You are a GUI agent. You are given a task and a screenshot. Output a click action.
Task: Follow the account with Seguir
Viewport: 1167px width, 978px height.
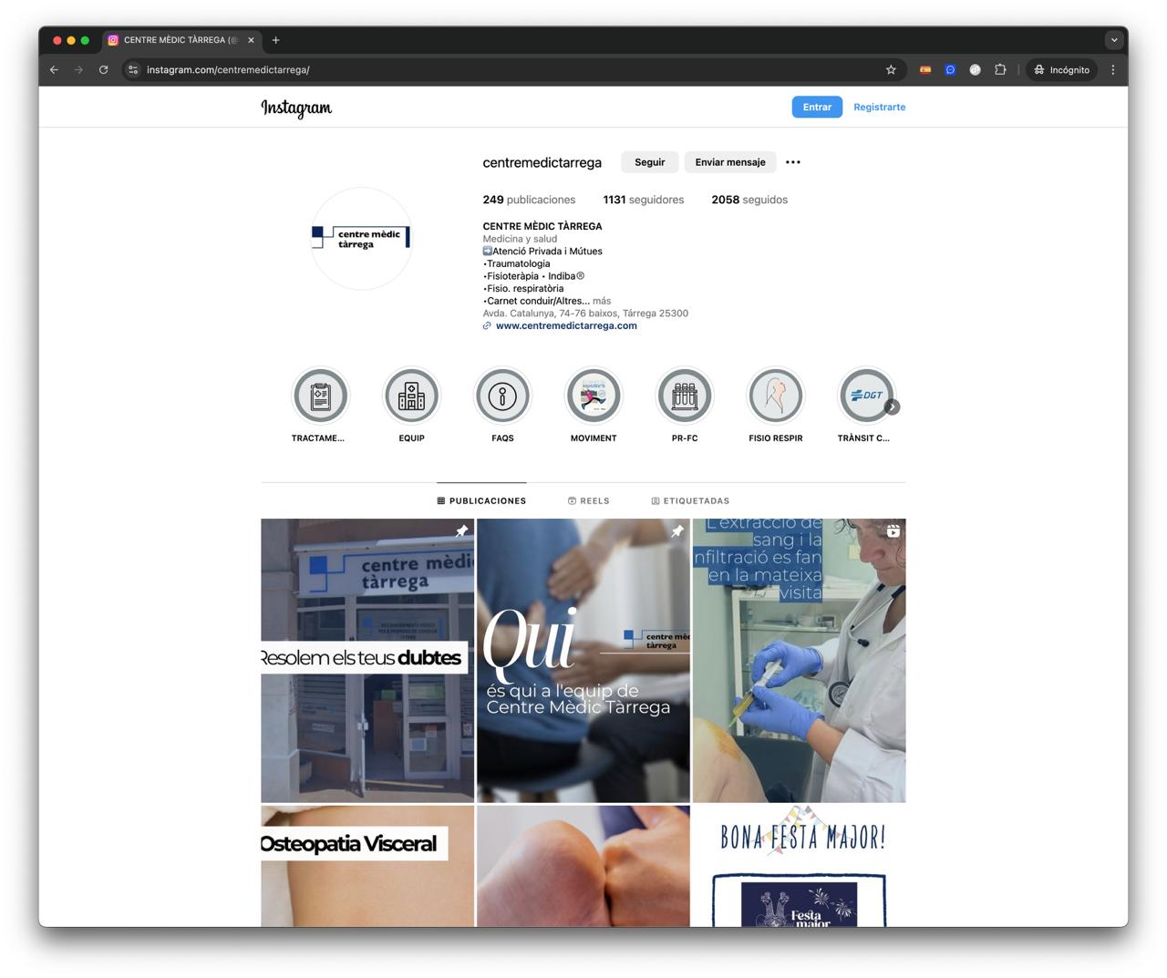[x=649, y=162]
